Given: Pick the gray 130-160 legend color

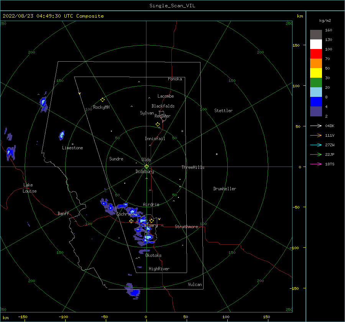Looking at the screenshot, I should 316,35.
